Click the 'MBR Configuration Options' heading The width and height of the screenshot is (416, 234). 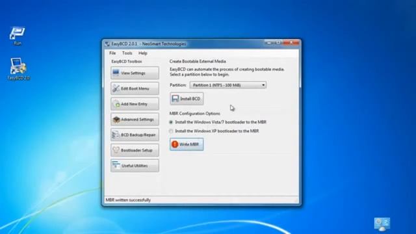(195, 114)
